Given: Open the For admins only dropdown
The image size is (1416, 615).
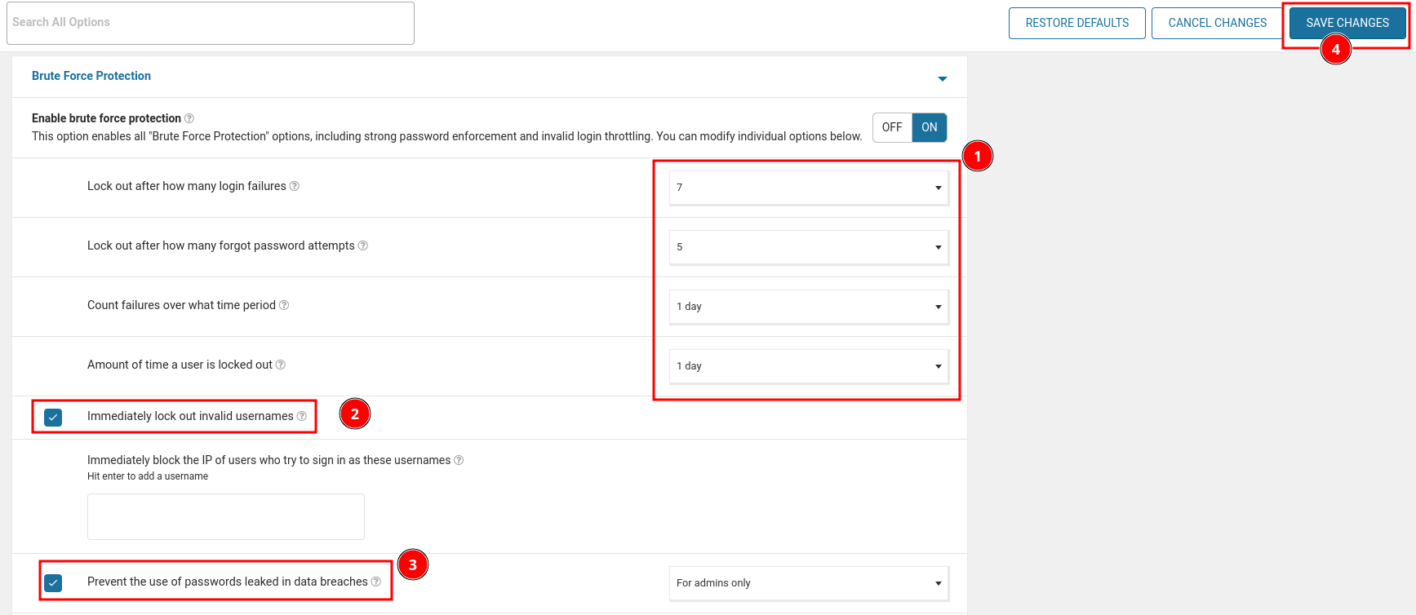Looking at the screenshot, I should tap(808, 583).
